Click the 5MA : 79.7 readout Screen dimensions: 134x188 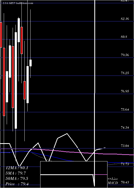click(16, 173)
